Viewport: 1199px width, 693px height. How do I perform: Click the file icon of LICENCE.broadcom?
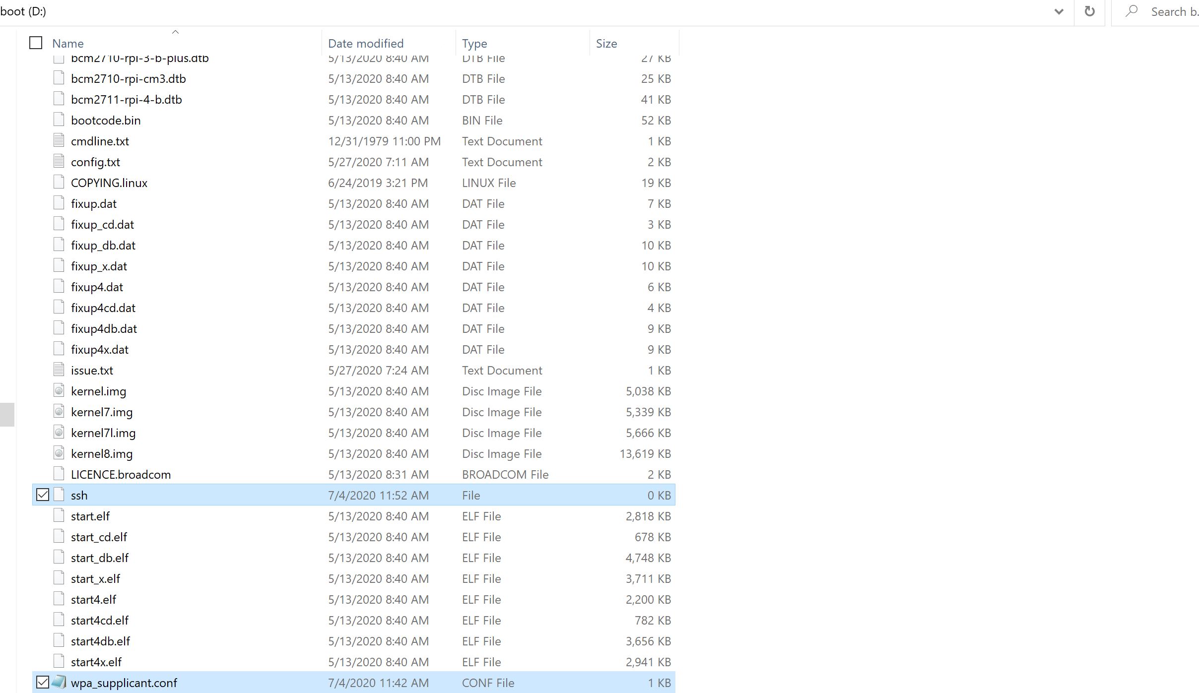[59, 474]
